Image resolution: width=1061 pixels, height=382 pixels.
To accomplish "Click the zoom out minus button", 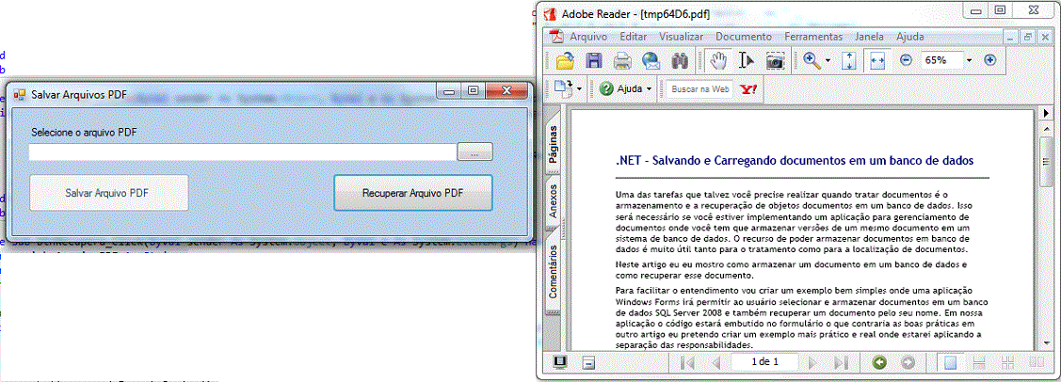I will (x=906, y=60).
